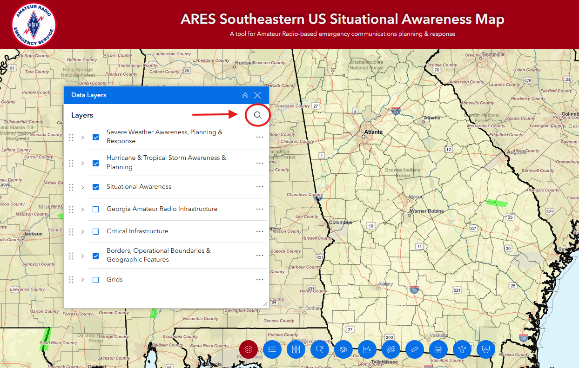The image size is (579, 368).
Task: Click drag handle for Situational Awareness layer
Action: click(71, 187)
